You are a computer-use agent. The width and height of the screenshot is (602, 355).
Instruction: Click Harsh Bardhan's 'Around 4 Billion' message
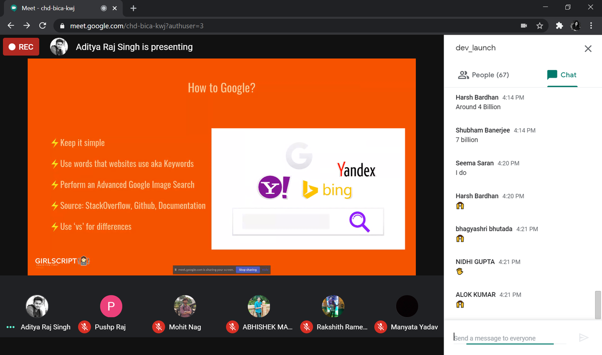click(x=478, y=107)
